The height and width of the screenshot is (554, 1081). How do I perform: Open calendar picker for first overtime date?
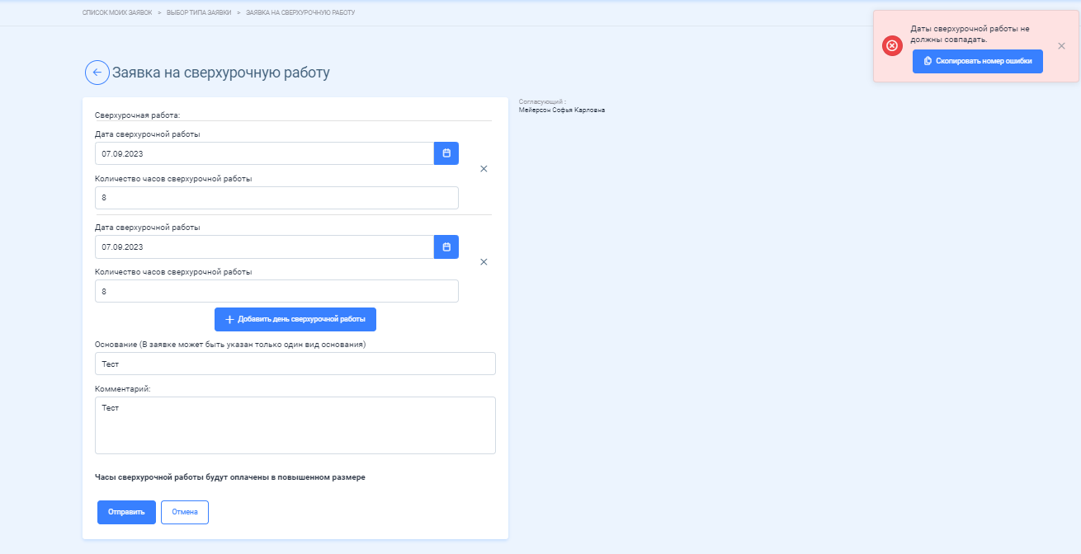446,153
